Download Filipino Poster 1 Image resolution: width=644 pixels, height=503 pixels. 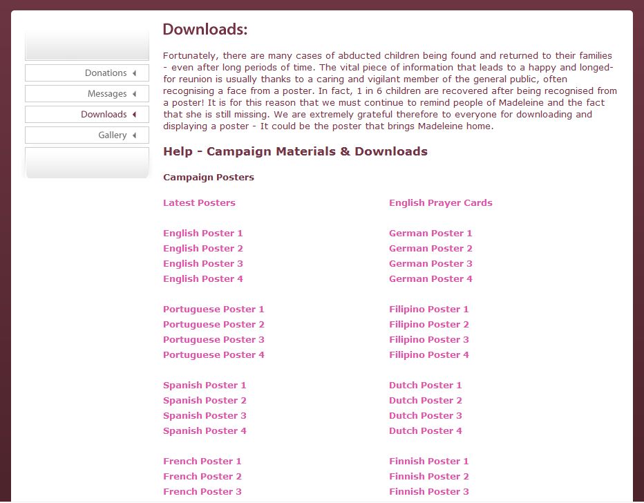tap(428, 310)
